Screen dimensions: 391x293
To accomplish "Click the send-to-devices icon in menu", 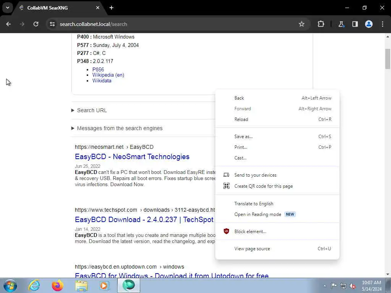I will point(226,175).
